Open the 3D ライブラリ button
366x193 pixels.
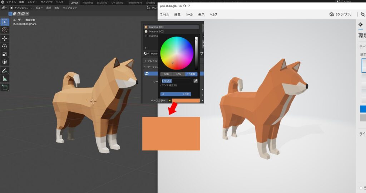[340, 15]
